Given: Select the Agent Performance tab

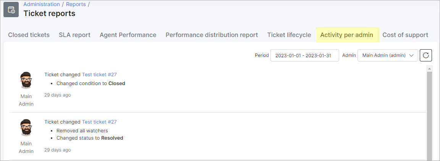Looking at the screenshot, I should click(x=128, y=35).
